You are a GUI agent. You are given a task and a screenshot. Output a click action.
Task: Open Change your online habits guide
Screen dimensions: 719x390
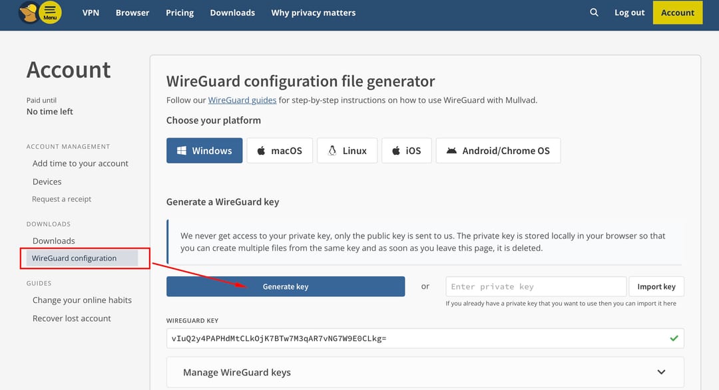click(82, 300)
